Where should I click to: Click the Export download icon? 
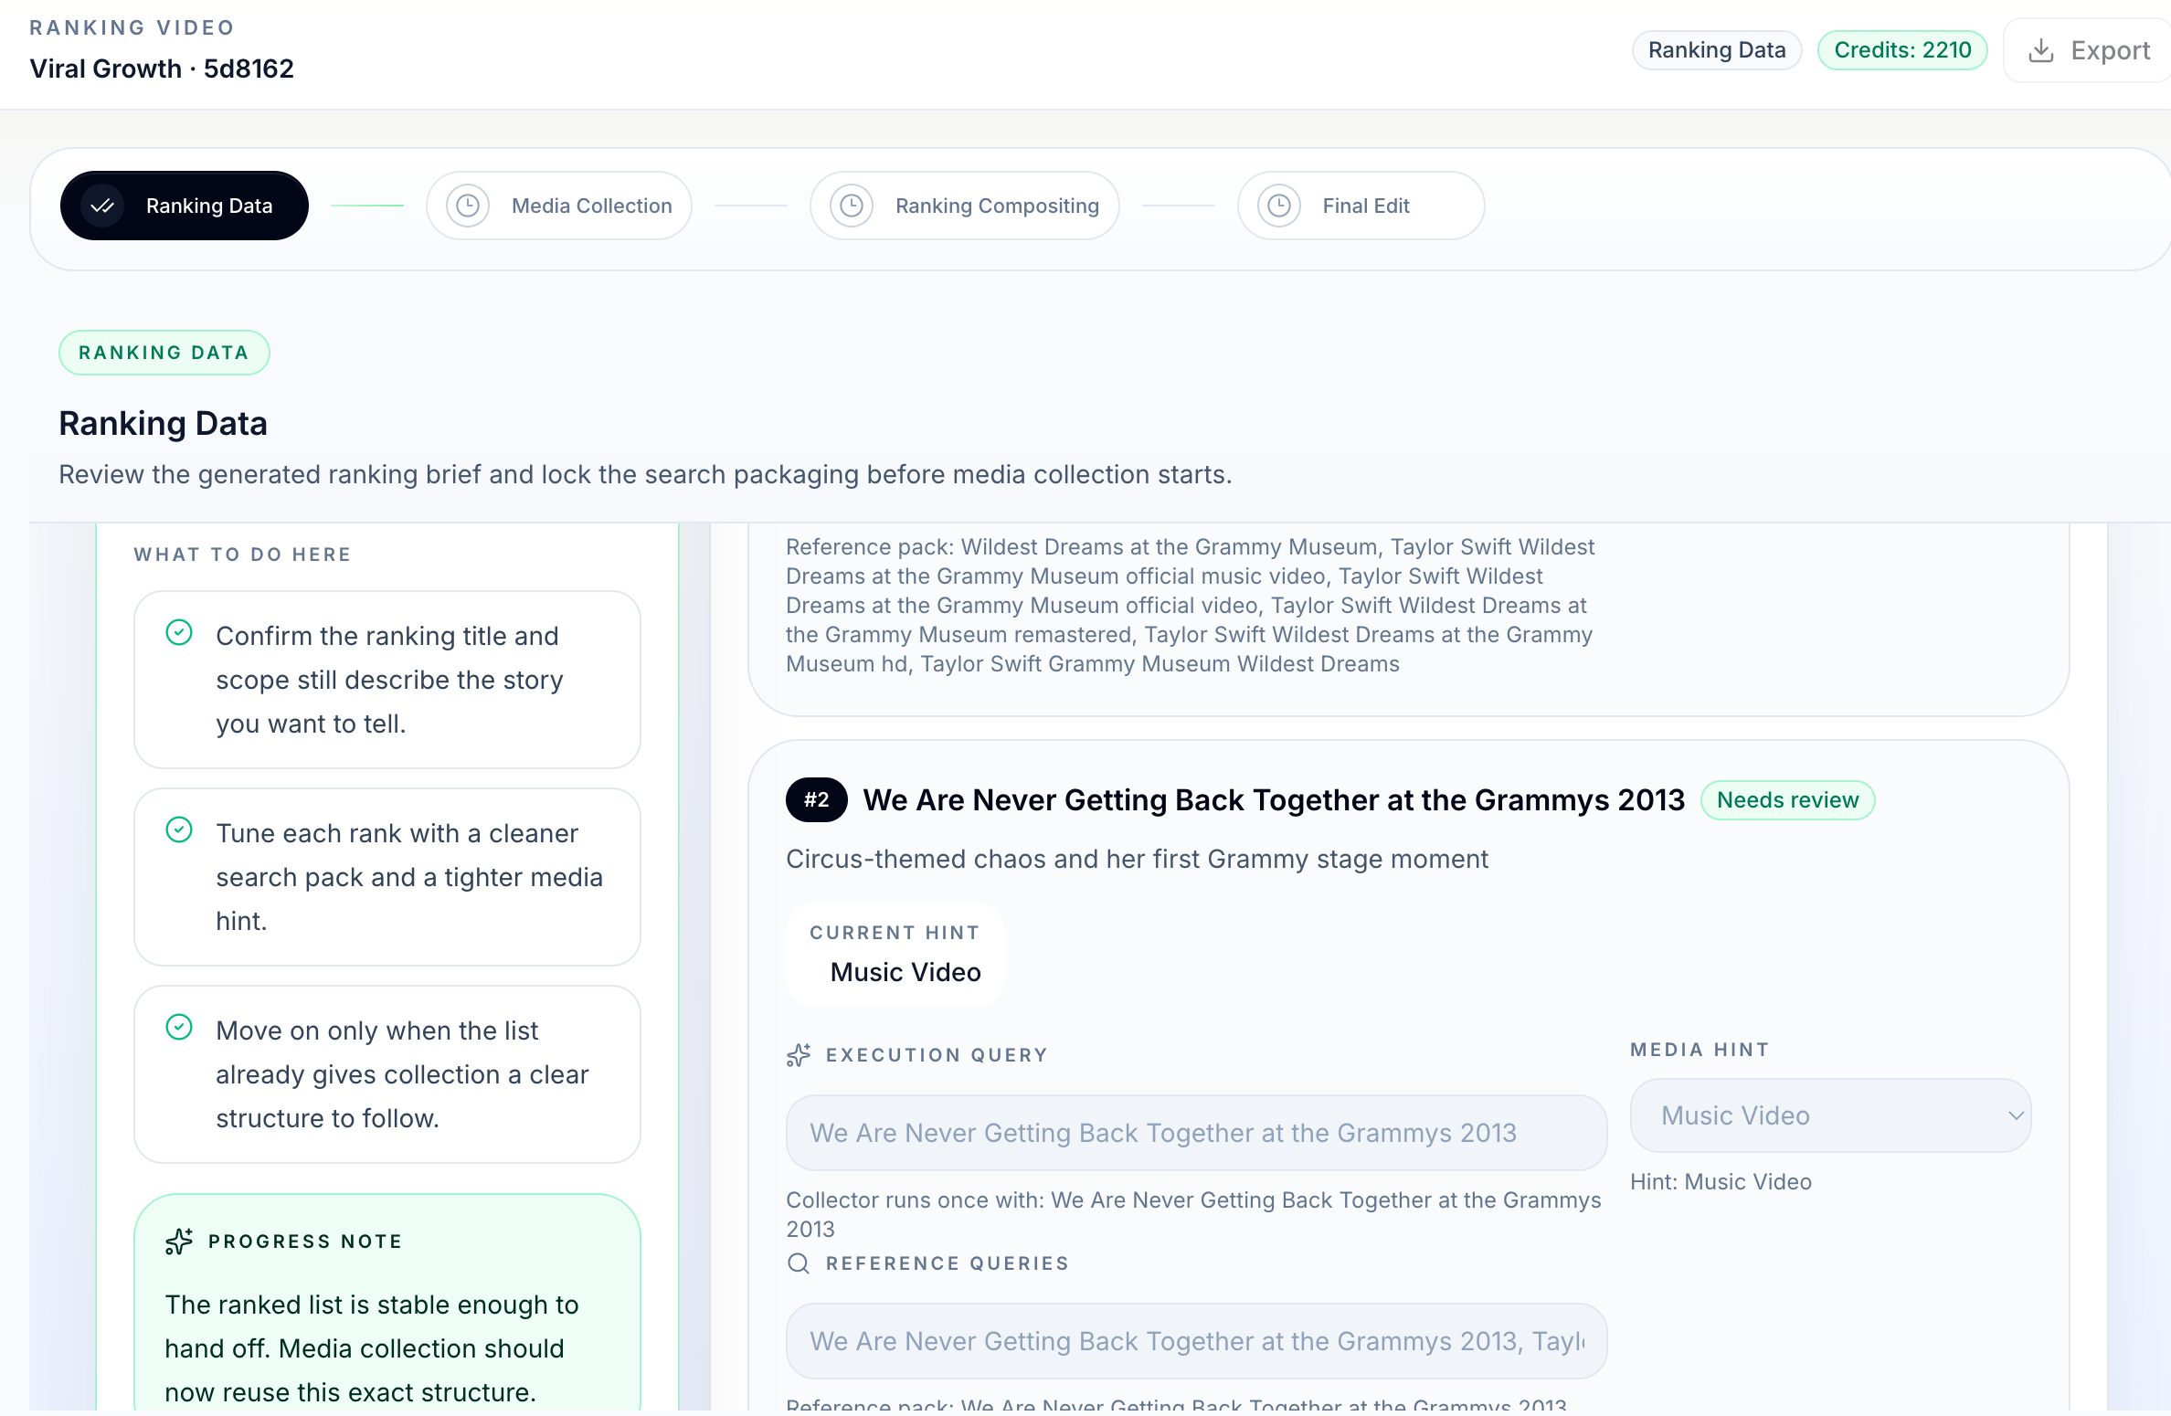2040,50
